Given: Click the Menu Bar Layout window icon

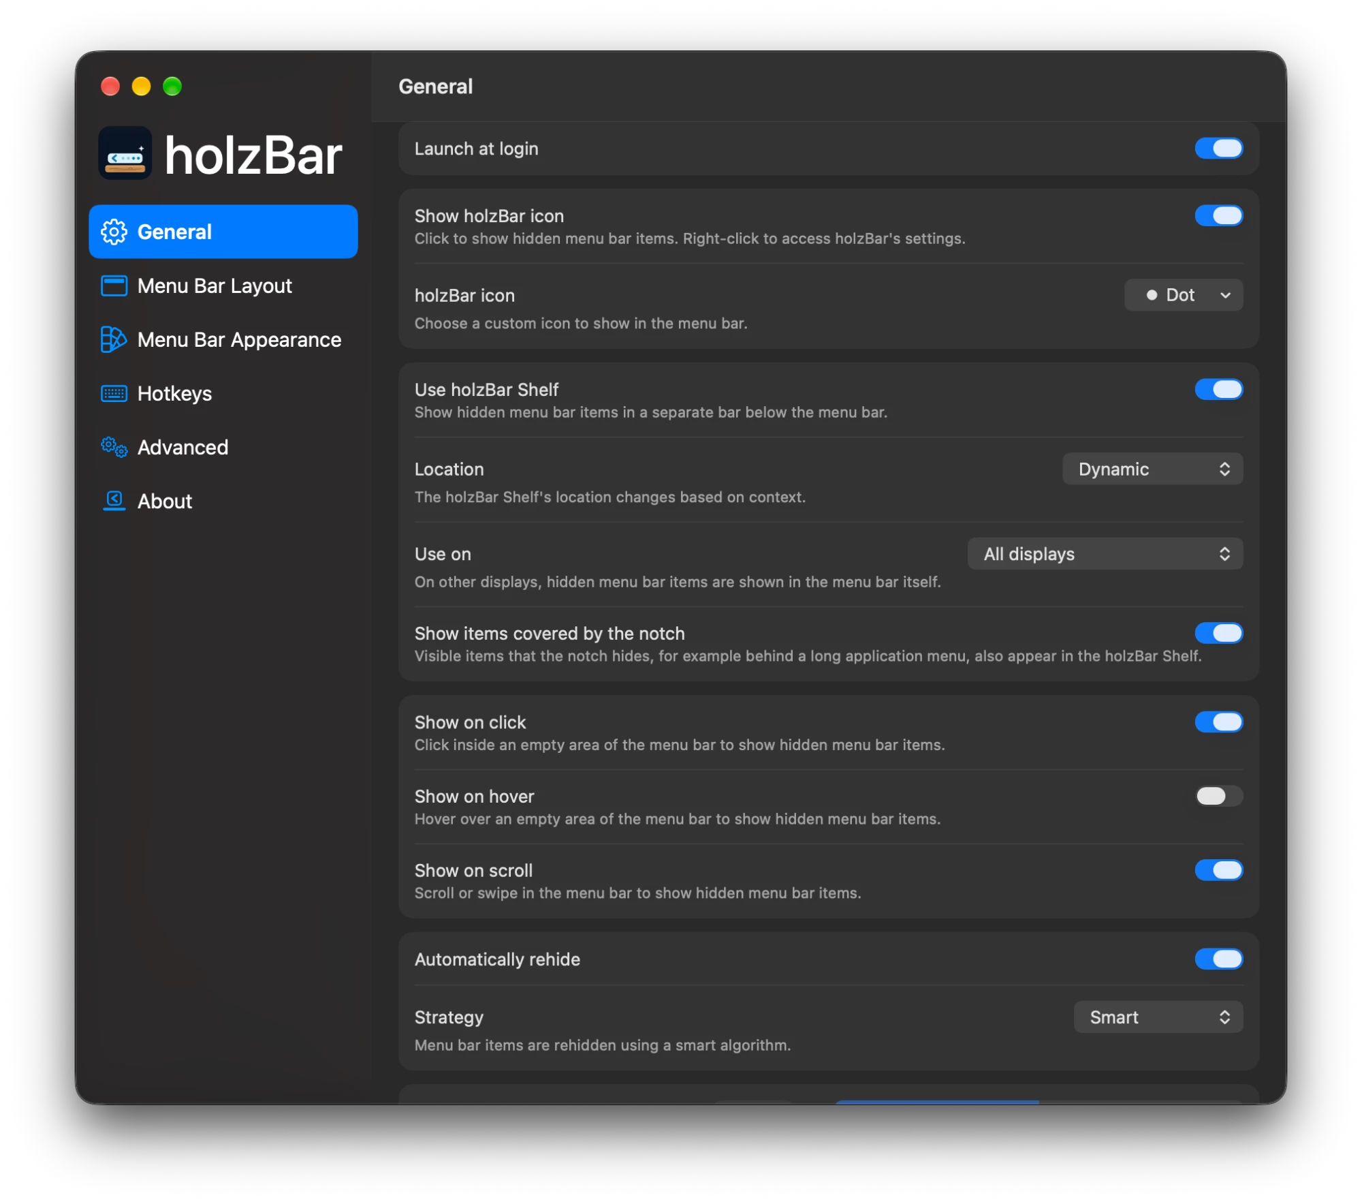Looking at the screenshot, I should click(114, 285).
